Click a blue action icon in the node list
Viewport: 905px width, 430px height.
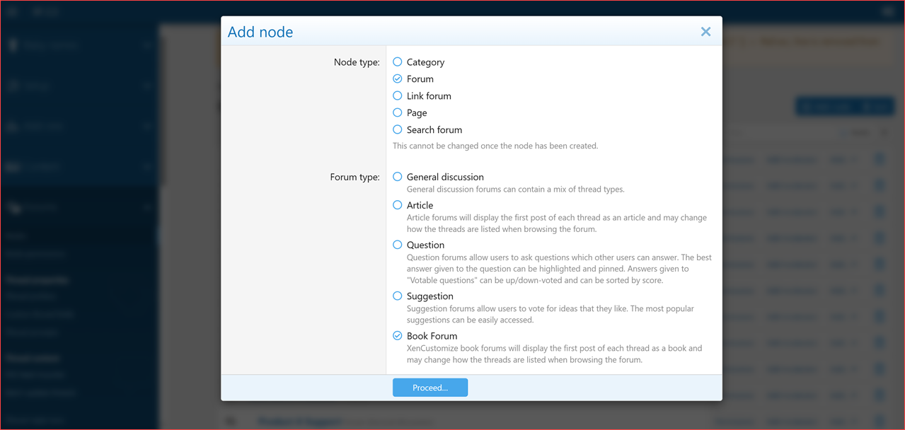[879, 159]
